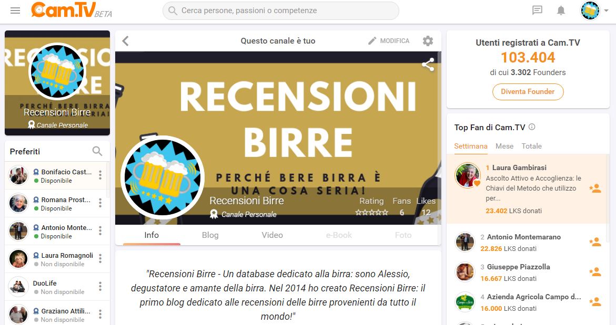Screen dimensions: 616x325
Task: Open options menu for DuoLife
Action: click(x=100, y=287)
